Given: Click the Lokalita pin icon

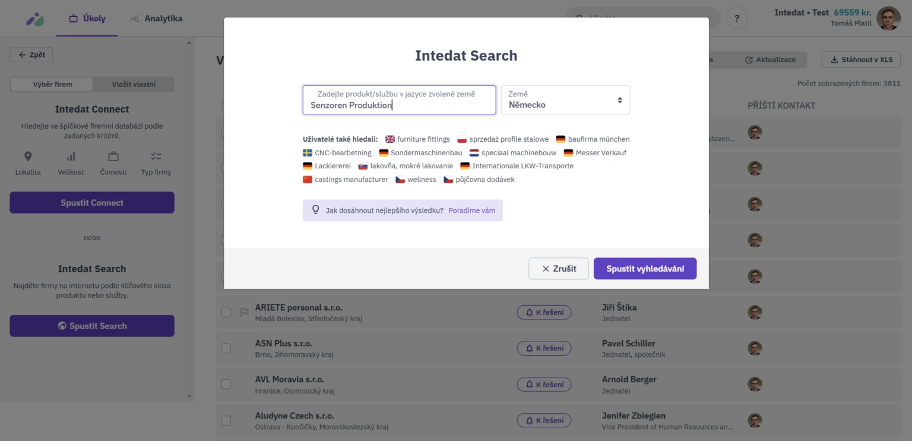Looking at the screenshot, I should pos(28,156).
